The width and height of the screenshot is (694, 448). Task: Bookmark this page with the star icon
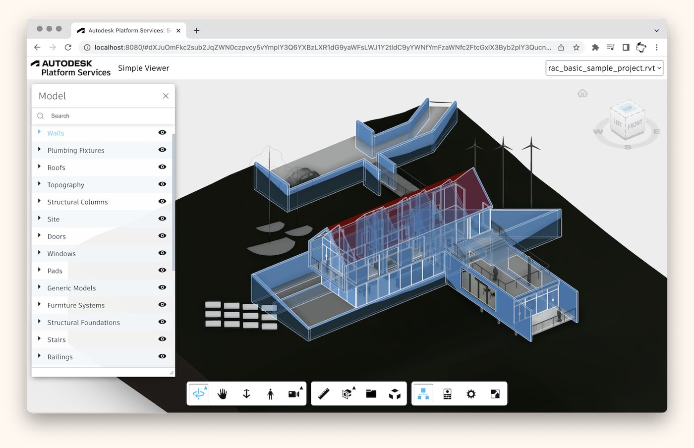pyautogui.click(x=576, y=47)
